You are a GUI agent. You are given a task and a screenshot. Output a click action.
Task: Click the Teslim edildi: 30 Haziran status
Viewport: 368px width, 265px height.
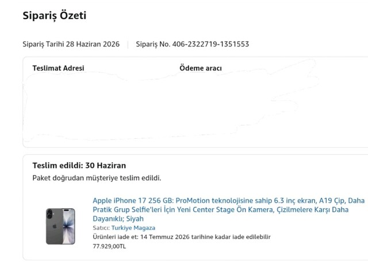[79, 166]
